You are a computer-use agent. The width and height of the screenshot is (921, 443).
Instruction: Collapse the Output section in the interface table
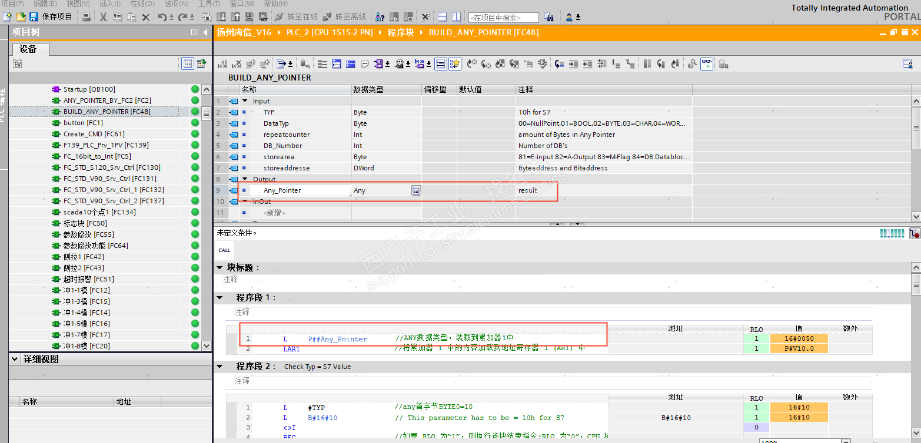tap(245, 179)
